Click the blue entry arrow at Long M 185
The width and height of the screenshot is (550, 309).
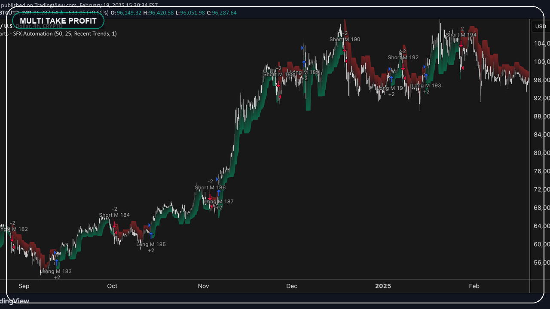(x=151, y=235)
